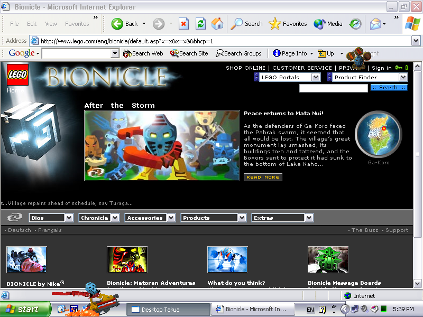Click the Sign in key icon
Image resolution: width=423 pixels, height=317 pixels.
[399, 68]
